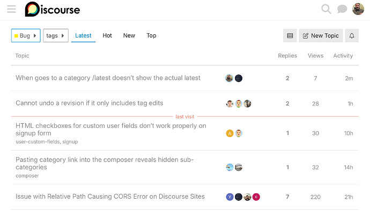
Task: Click views count 28 on 'Cannot undo a revision'
Action: click(x=315, y=104)
